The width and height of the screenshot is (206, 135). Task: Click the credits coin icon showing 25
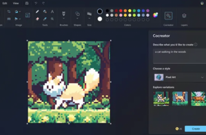click(x=177, y=129)
